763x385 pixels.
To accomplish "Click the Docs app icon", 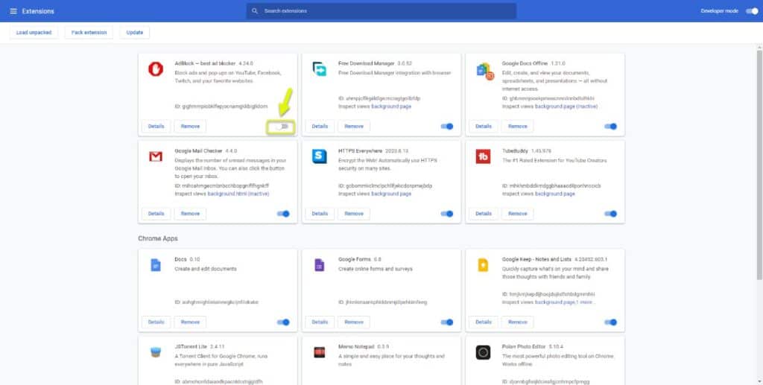I will point(156,265).
